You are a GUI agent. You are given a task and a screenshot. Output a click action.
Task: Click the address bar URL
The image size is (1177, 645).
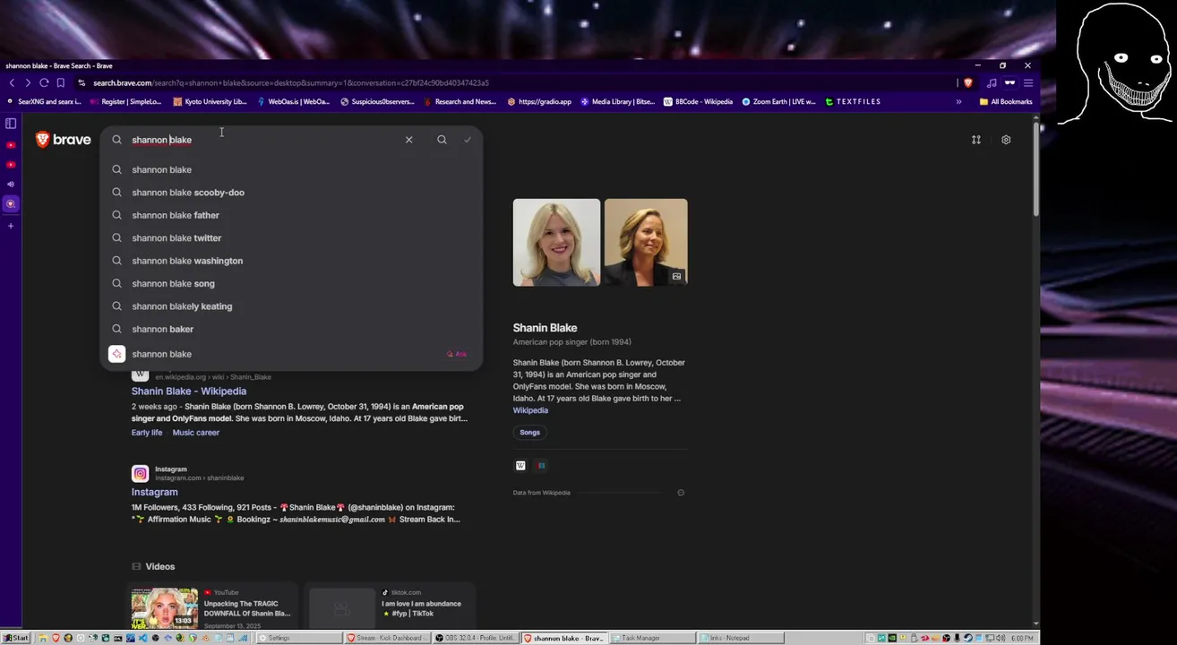290,82
